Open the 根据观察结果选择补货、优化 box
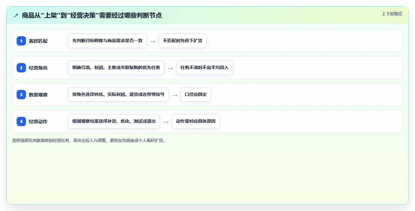The image size is (415, 211). pos(114,121)
